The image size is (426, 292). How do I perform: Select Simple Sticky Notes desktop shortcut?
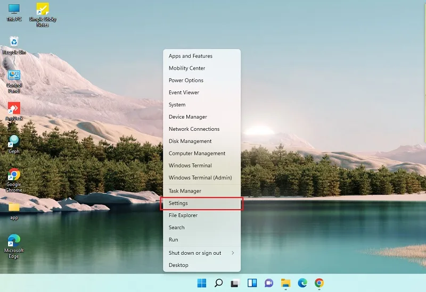[43, 15]
